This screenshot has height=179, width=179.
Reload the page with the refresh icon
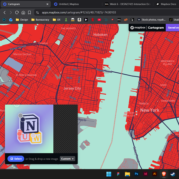(x=17, y=13)
